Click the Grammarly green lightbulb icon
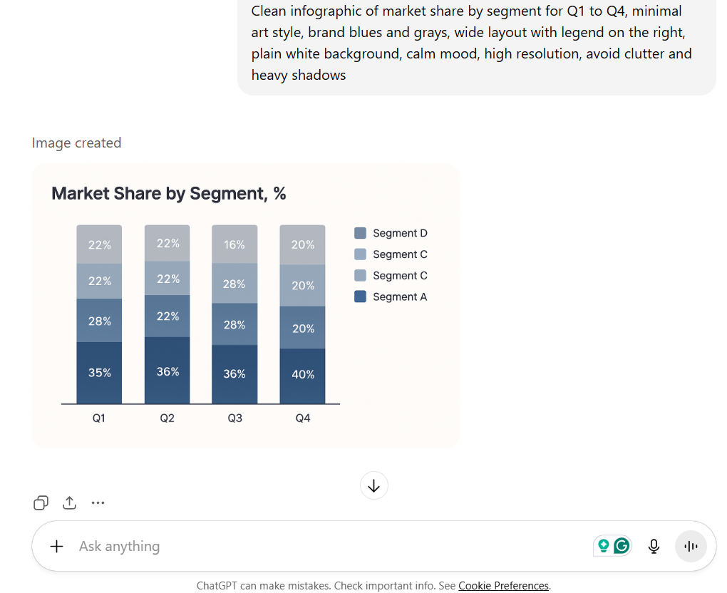The width and height of the screenshot is (727, 593). [604, 547]
